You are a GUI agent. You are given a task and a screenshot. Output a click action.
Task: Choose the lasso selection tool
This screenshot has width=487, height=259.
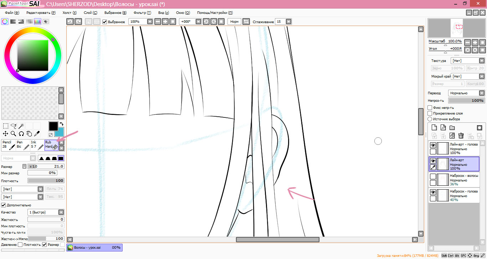point(14,126)
